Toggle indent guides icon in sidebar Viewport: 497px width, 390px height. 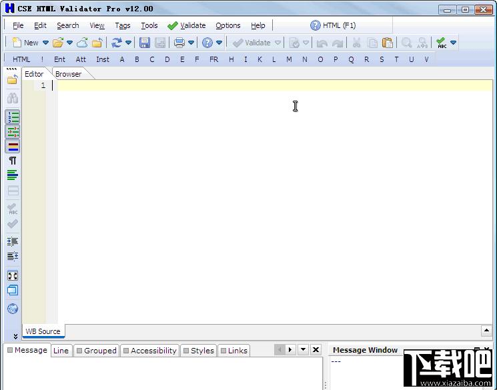click(x=13, y=131)
